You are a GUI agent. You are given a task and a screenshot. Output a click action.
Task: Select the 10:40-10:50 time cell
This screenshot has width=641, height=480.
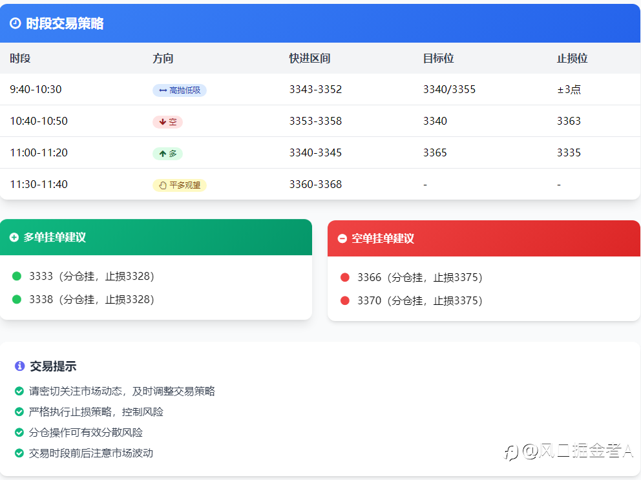(39, 121)
